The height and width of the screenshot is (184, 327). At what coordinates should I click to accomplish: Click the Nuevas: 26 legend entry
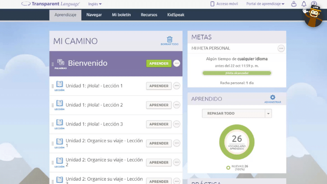point(237,168)
